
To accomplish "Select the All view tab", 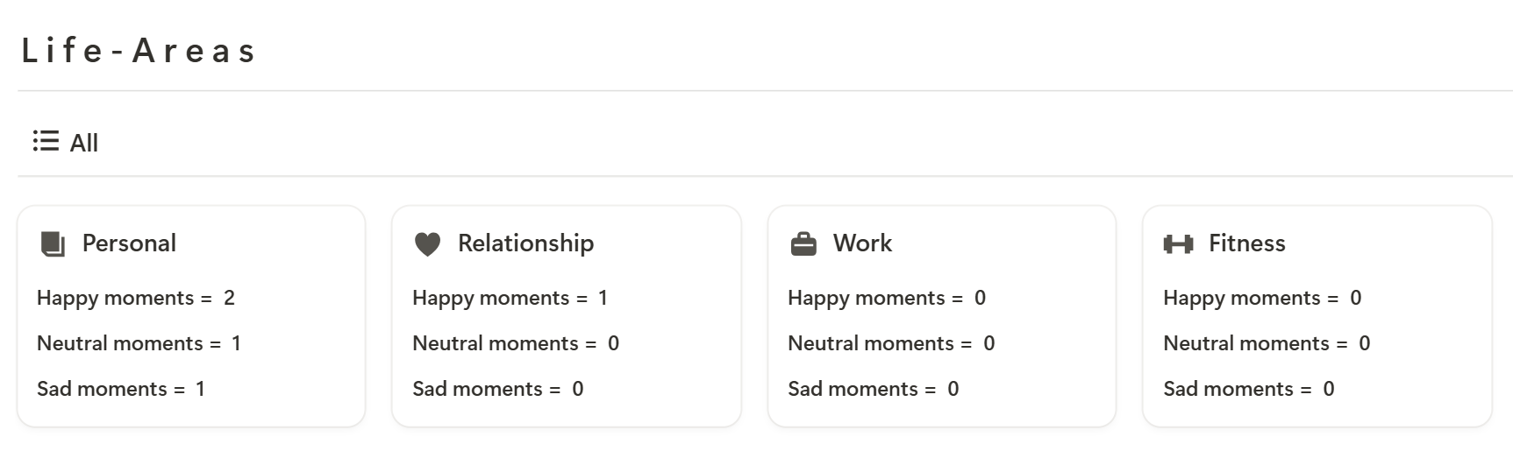I will pyautogui.click(x=66, y=142).
